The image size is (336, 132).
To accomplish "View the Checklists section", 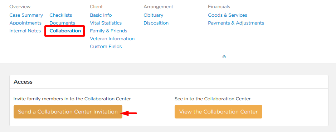I will pos(61,15).
